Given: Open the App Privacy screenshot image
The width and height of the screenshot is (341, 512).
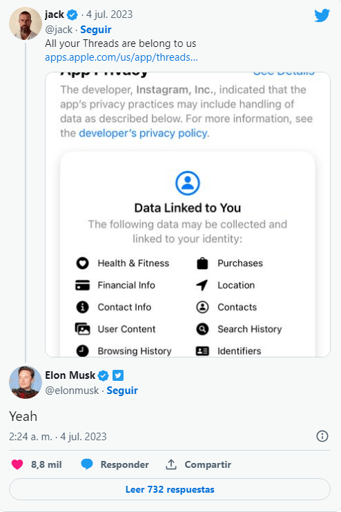Looking at the screenshot, I should coord(188,214).
